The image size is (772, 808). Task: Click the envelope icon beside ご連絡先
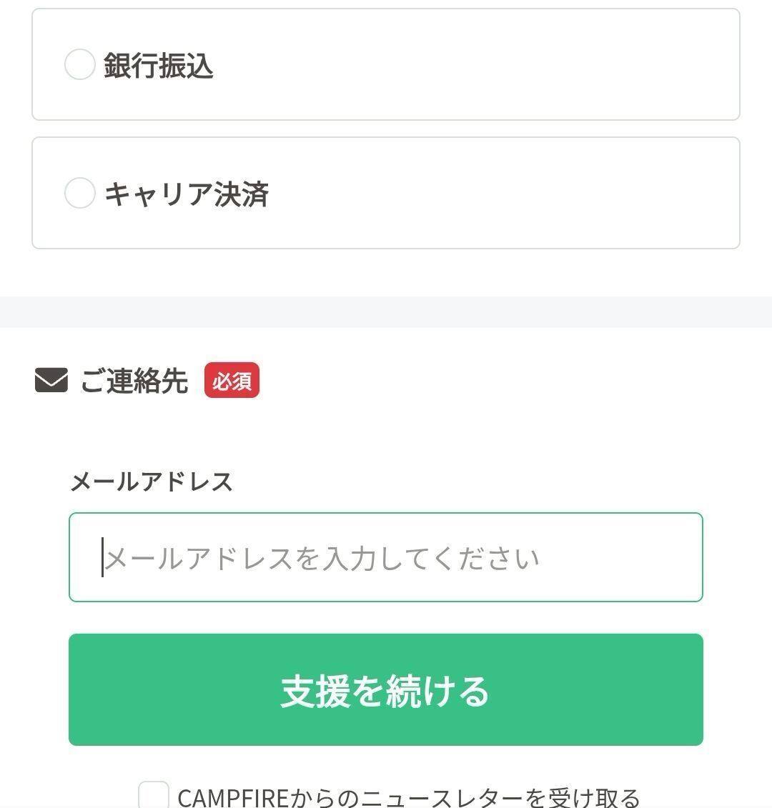(51, 380)
